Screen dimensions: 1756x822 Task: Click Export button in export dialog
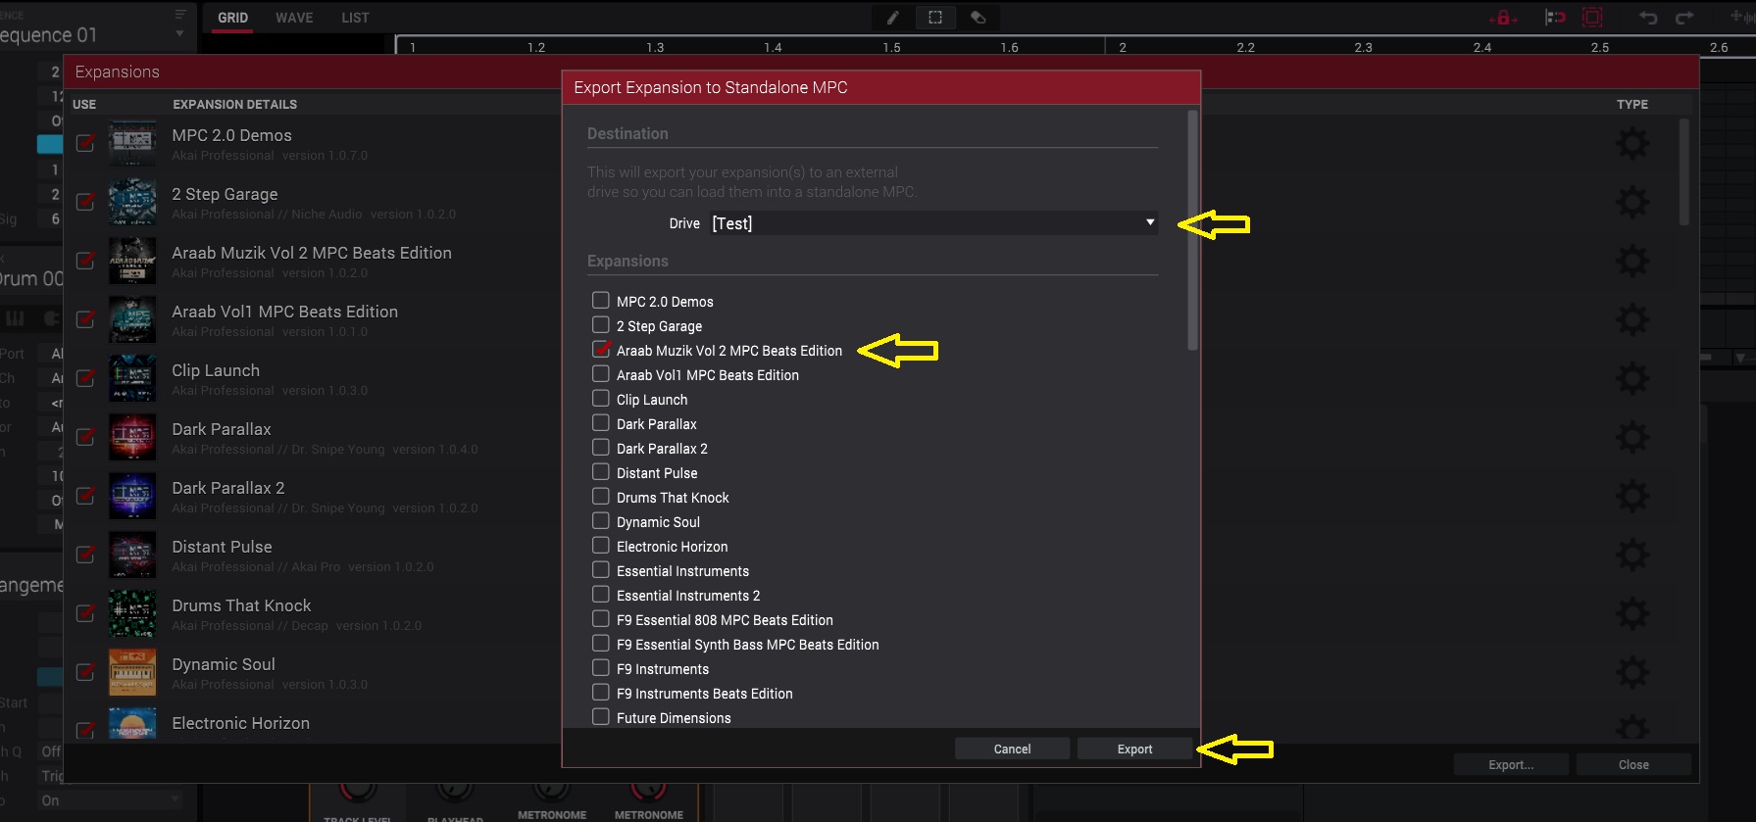[x=1134, y=749]
